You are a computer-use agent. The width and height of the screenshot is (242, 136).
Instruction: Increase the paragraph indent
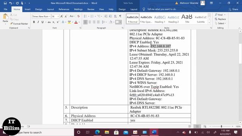[x=110, y=16]
